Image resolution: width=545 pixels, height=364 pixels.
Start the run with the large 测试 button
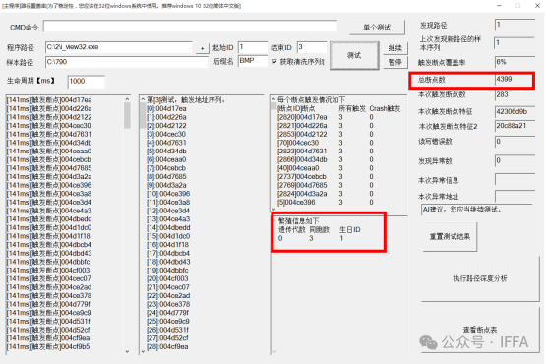[354, 56]
